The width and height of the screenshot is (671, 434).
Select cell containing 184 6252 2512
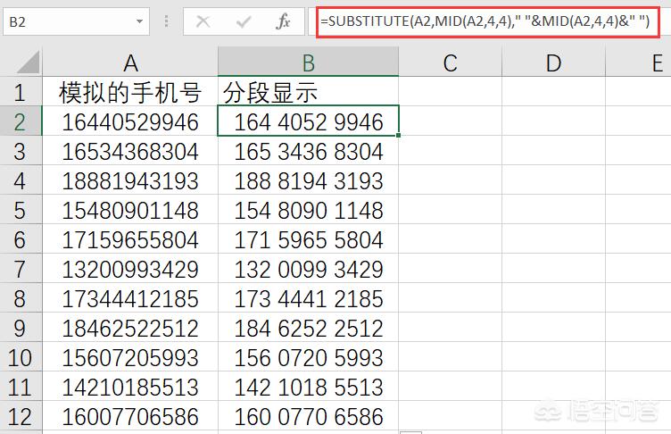coord(308,328)
